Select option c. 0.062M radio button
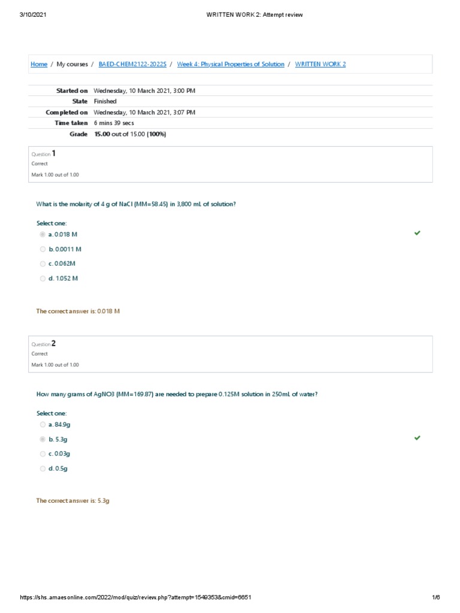The height and width of the screenshot is (613, 460). coord(43,263)
